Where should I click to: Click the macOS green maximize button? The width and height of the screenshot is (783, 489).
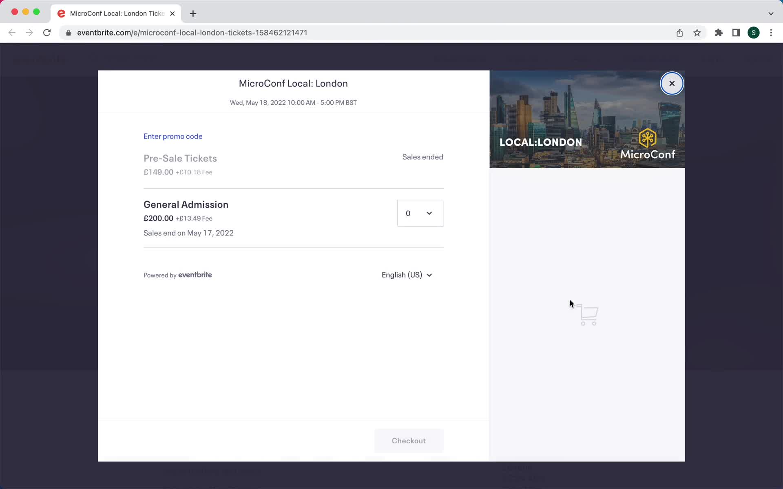36,12
